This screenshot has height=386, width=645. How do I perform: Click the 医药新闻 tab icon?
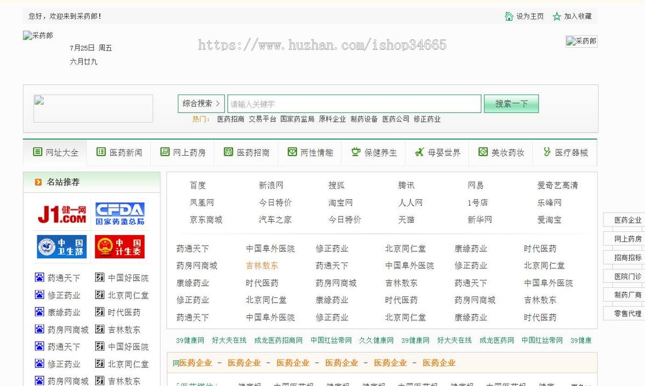tap(101, 152)
